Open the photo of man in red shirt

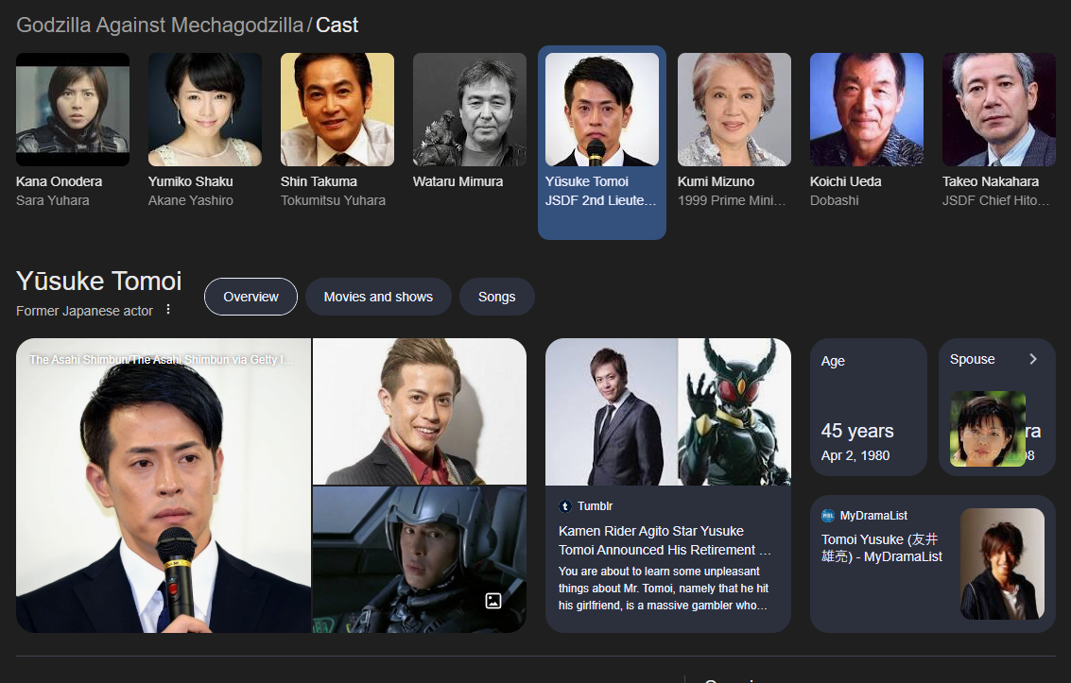point(420,412)
